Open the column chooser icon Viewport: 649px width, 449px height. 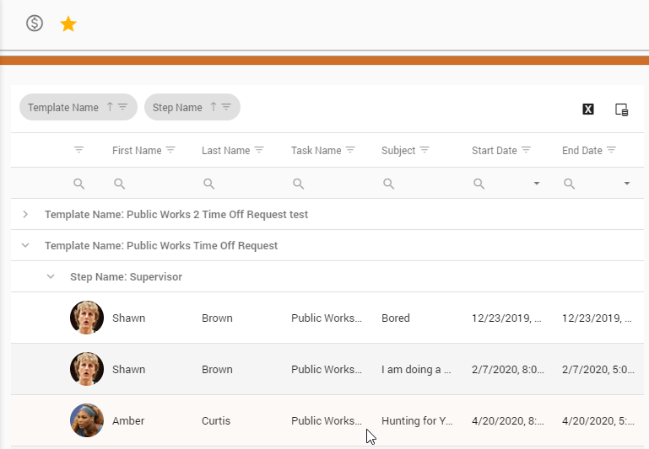pyautogui.click(x=622, y=109)
